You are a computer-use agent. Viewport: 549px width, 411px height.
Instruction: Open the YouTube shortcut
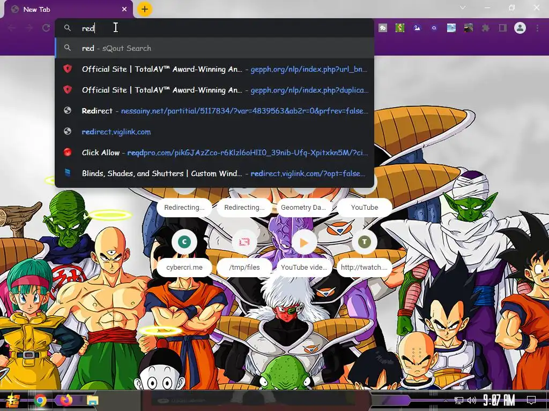pos(365,208)
